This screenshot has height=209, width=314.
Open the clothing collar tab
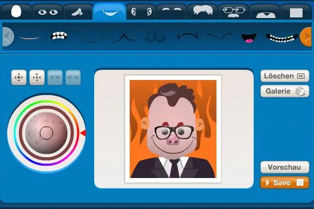[266, 12]
